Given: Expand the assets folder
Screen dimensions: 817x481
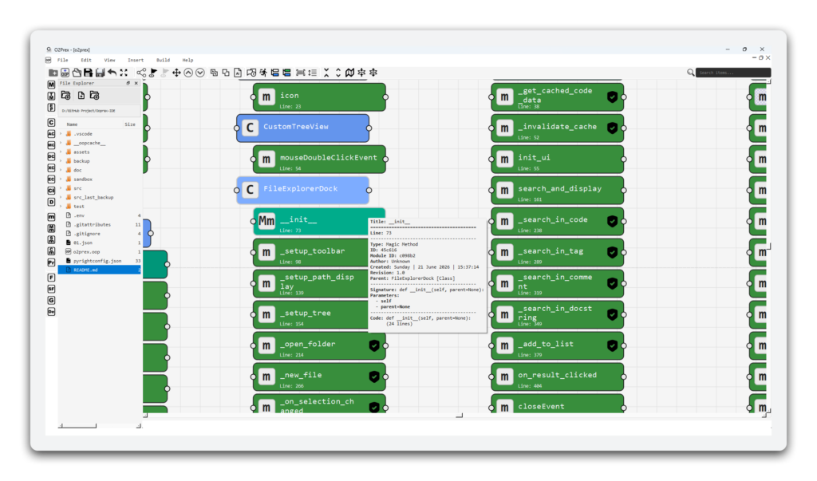Looking at the screenshot, I should click(61, 152).
